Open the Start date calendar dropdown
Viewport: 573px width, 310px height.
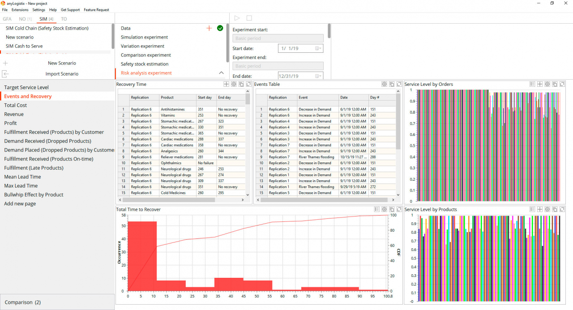point(317,48)
